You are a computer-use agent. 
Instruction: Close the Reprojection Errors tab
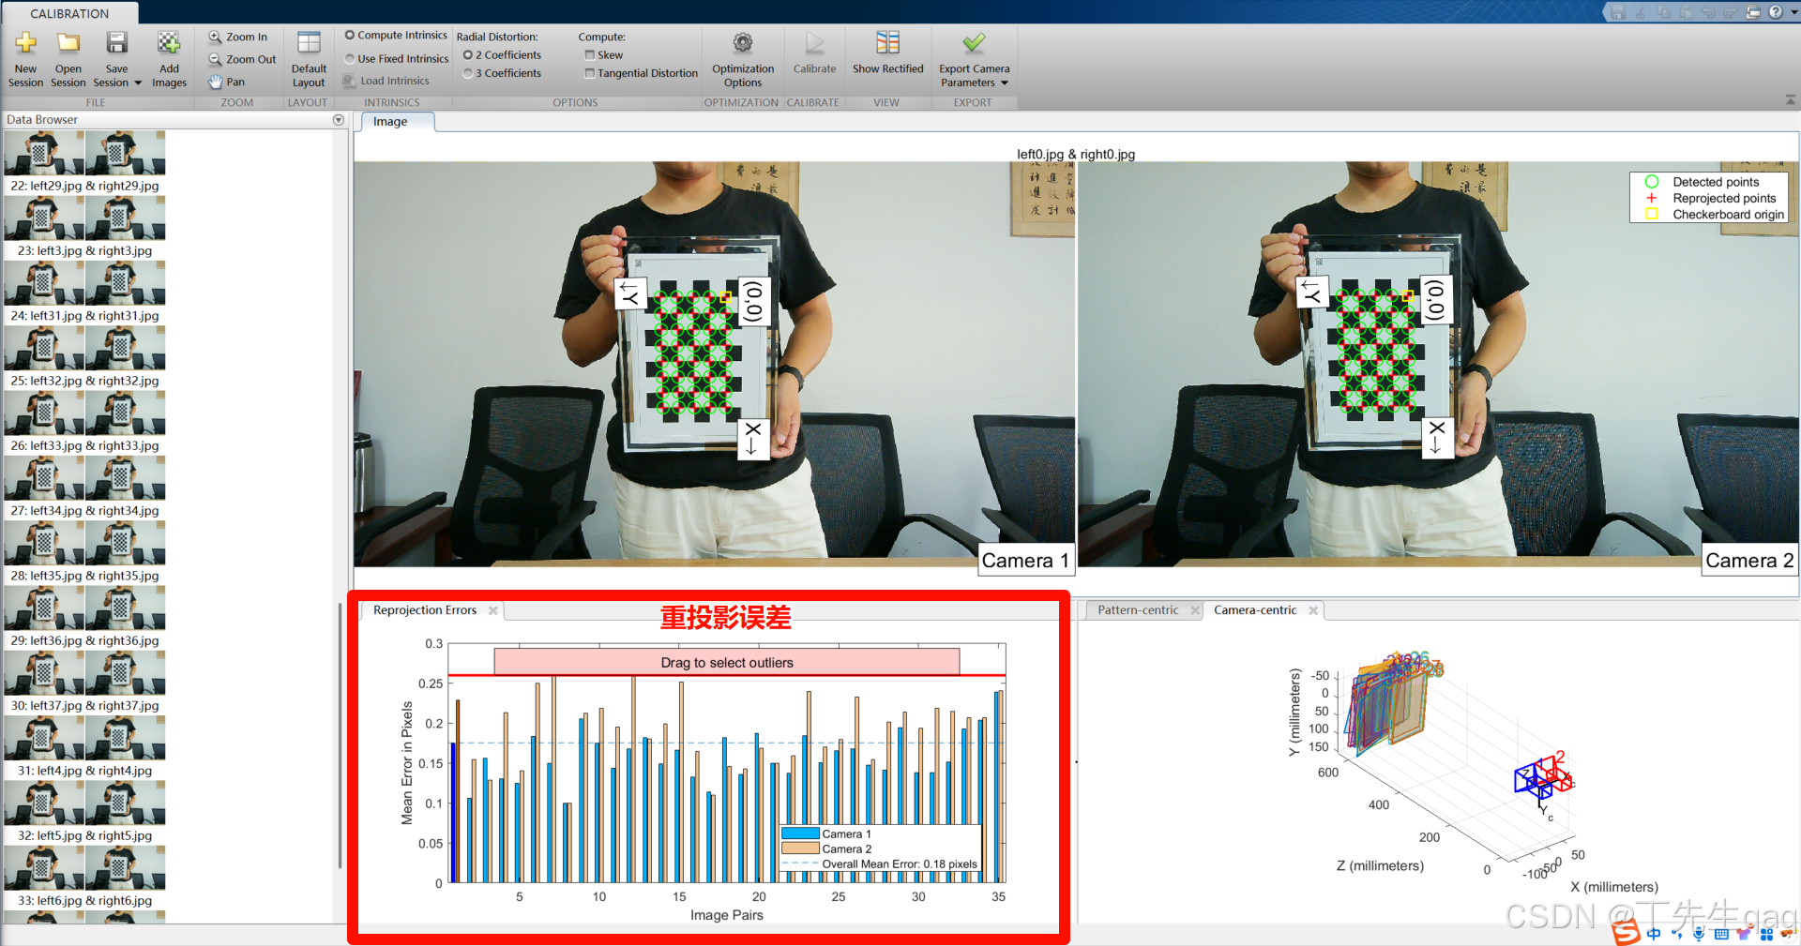[493, 610]
